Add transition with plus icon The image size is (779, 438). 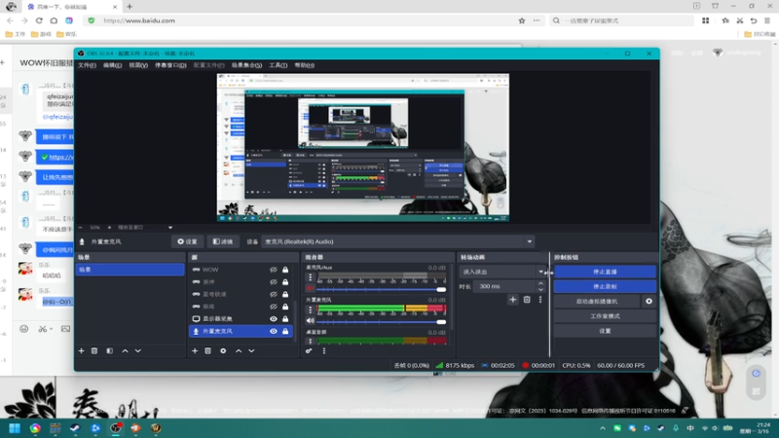(513, 300)
